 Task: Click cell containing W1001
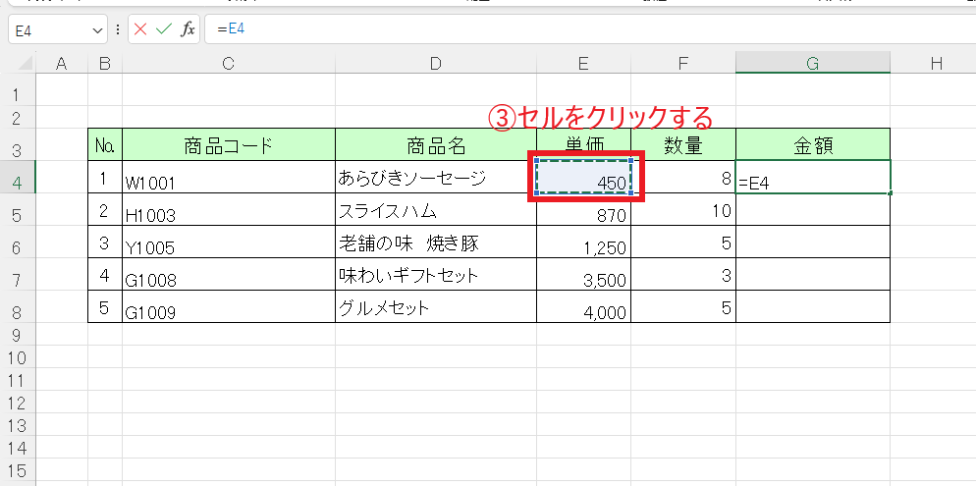coord(229,177)
